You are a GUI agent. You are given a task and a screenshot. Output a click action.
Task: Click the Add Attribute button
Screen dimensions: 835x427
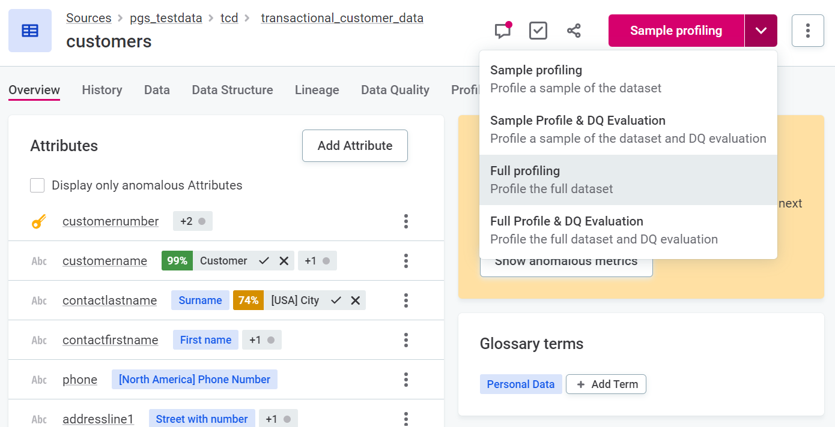point(354,146)
